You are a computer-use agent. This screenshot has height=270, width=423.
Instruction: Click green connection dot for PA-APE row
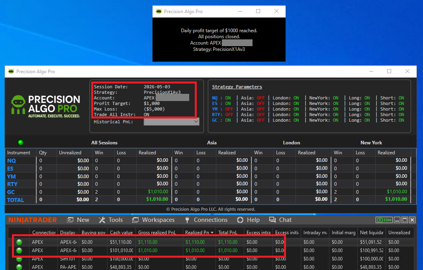[x=19, y=267]
